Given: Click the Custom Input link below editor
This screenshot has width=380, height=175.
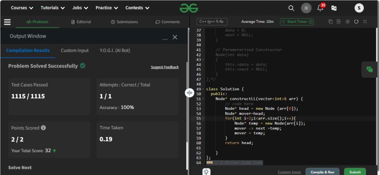Looking at the screenshot, I should pyautogui.click(x=289, y=172).
